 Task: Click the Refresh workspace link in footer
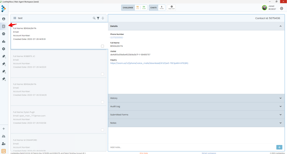[209, 153]
